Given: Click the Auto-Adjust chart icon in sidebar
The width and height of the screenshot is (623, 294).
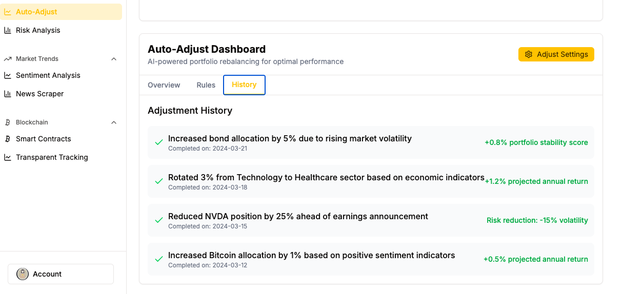Looking at the screenshot, I should click(8, 12).
